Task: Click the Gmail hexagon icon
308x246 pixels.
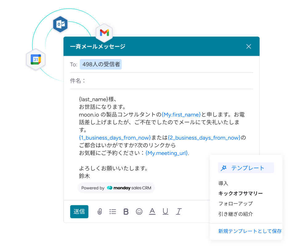Action: click(104, 33)
